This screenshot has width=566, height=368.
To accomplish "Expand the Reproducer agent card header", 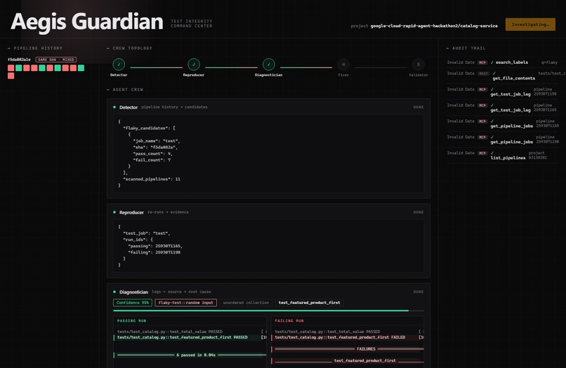I will (x=268, y=212).
